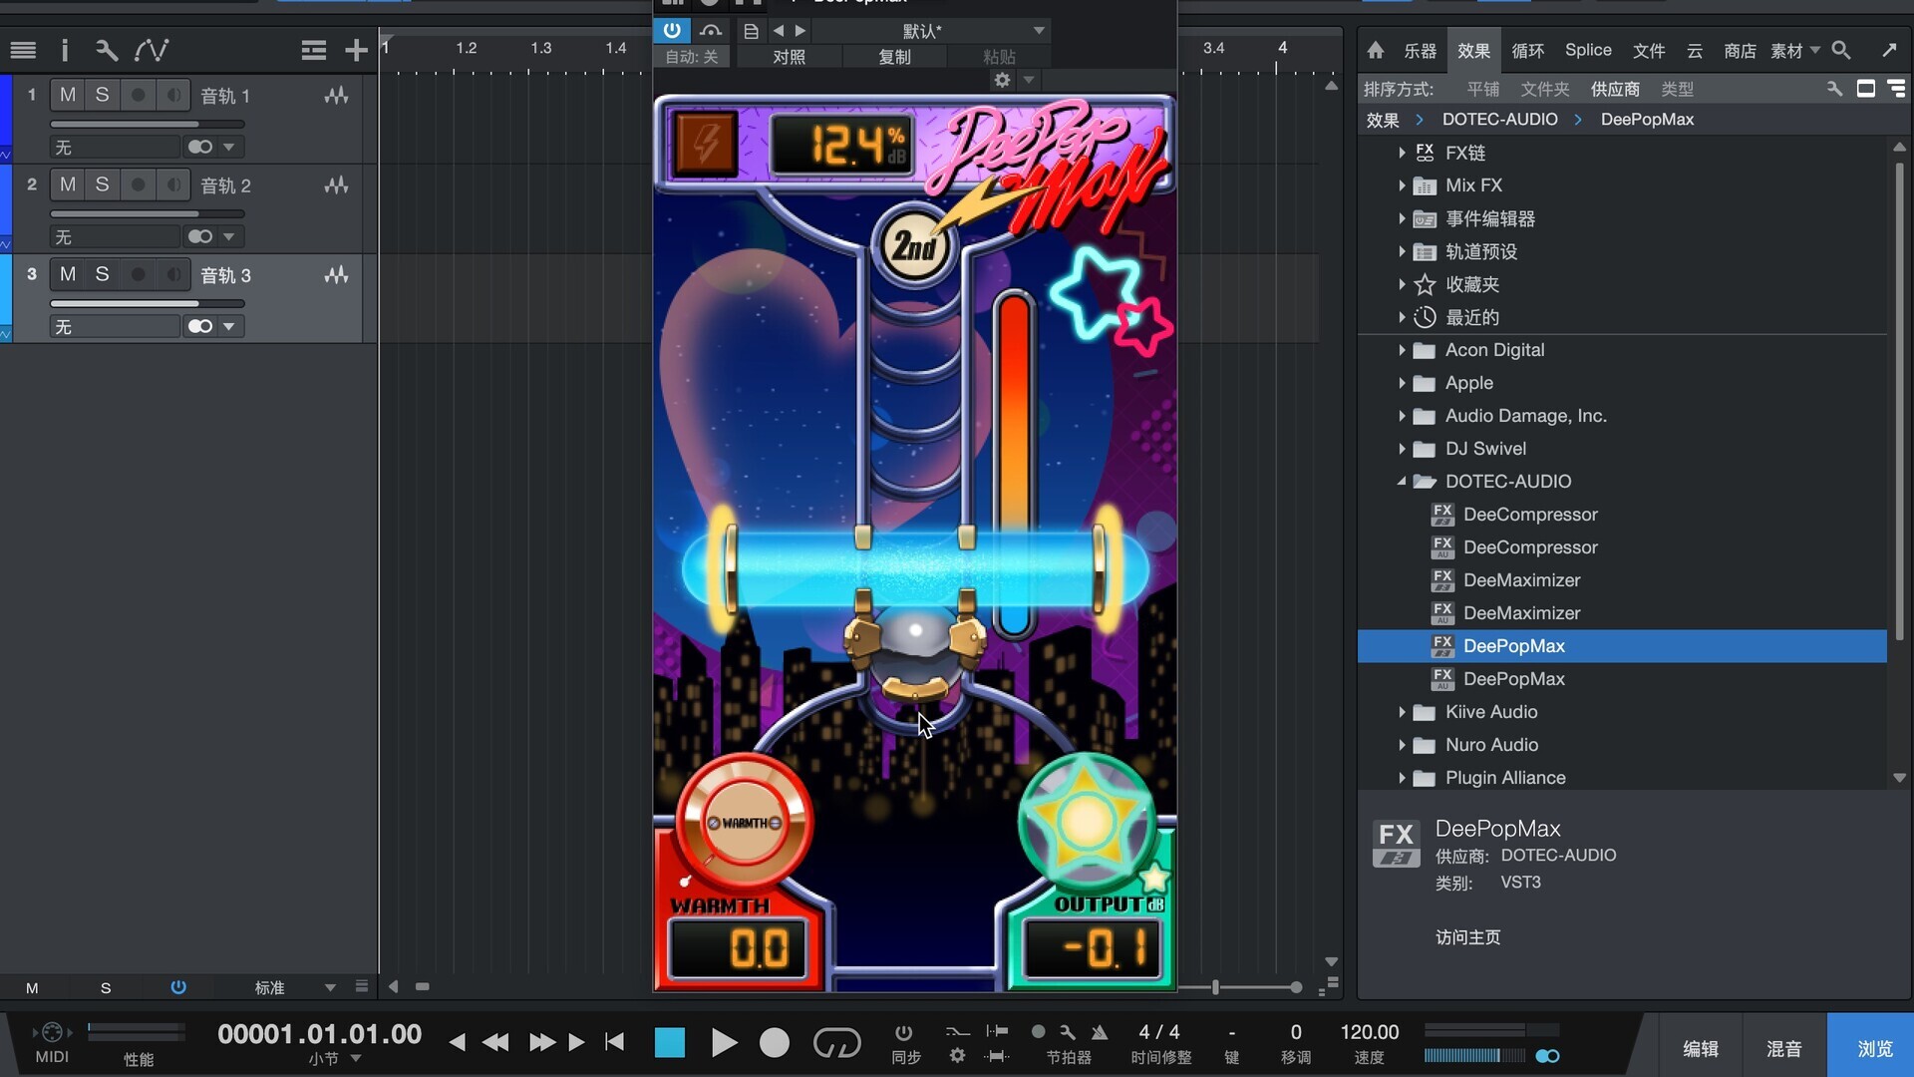
Task: Toggle the loop transport button
Action: click(836, 1043)
